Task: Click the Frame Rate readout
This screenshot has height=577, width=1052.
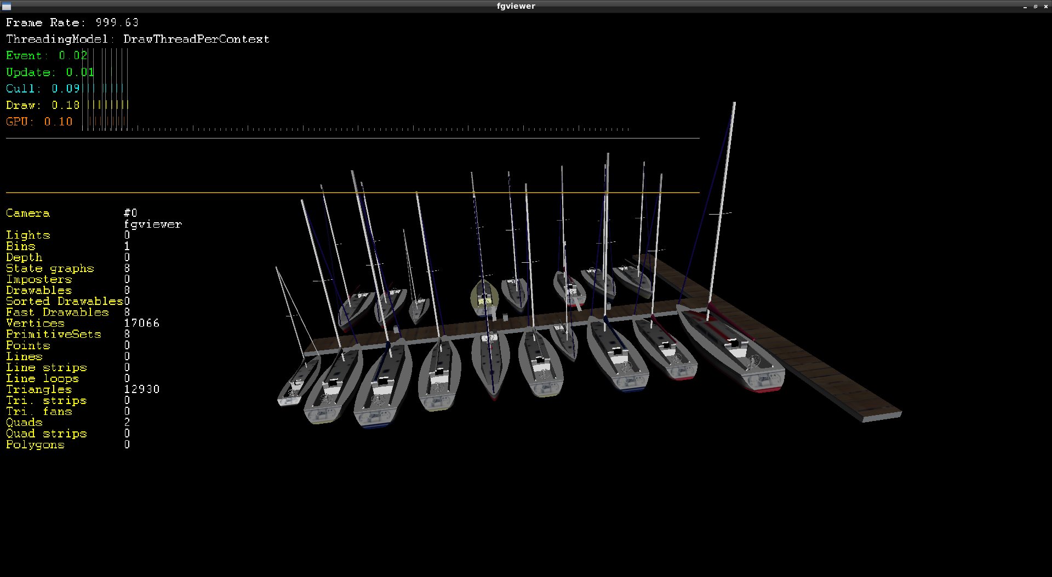Action: 72,22
